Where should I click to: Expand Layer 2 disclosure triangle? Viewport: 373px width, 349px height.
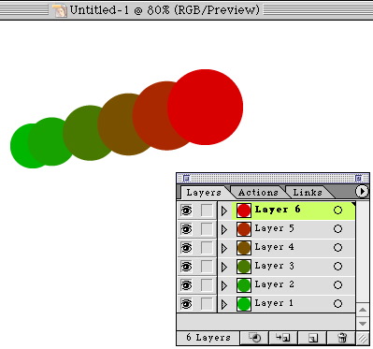point(224,285)
